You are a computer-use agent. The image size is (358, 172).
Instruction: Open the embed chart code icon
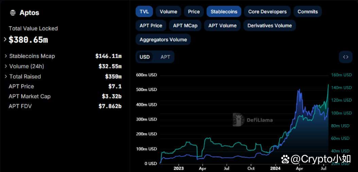point(346,57)
